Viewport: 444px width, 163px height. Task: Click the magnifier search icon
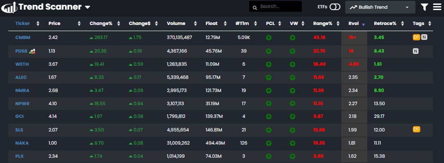pyautogui.click(x=254, y=7)
